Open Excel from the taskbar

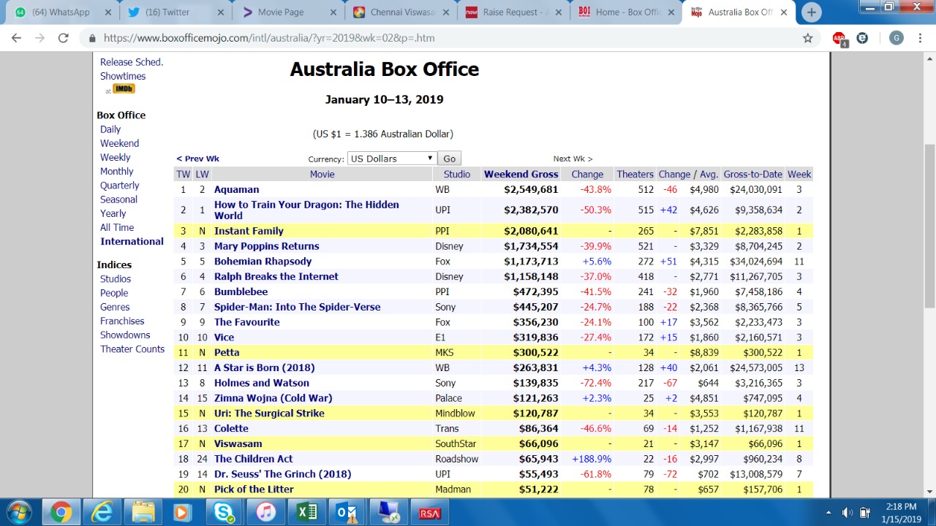306,512
